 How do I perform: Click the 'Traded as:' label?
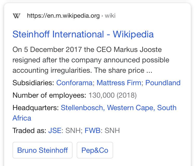click(29, 130)
